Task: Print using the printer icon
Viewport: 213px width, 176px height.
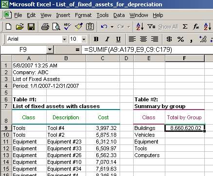Action: 45,27
